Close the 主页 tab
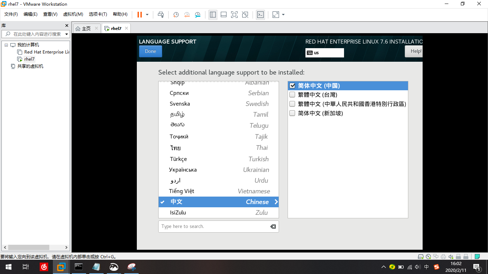 (x=96, y=28)
